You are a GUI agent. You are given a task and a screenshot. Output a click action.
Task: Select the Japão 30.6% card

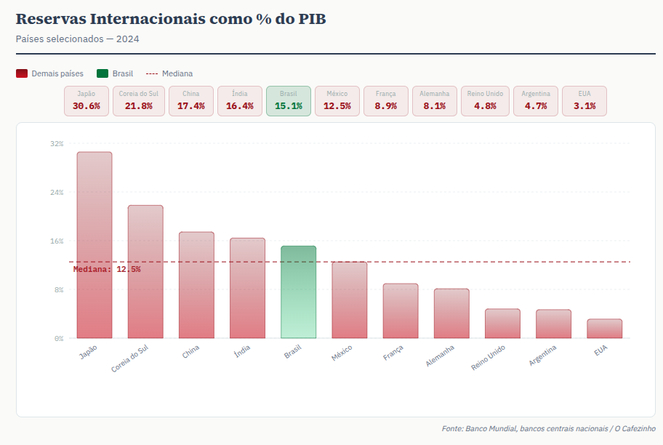coord(87,101)
